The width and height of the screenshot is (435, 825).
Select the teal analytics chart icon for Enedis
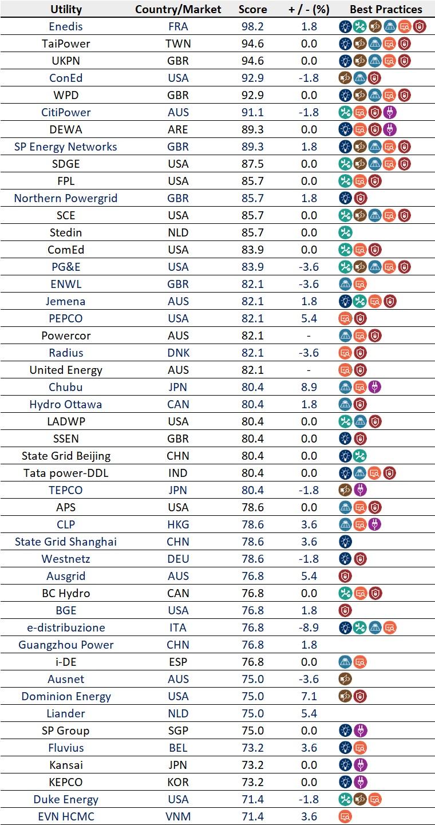coord(360,26)
